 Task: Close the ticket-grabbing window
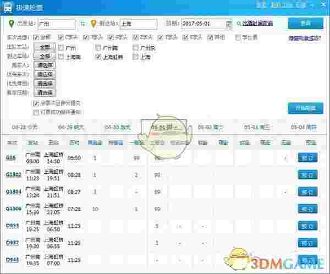324,4
